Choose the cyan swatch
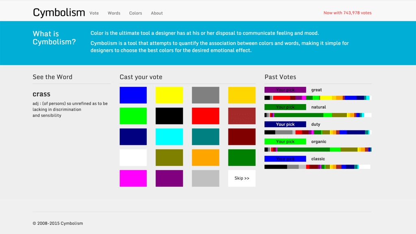The height and width of the screenshot is (234, 416). [169, 136]
